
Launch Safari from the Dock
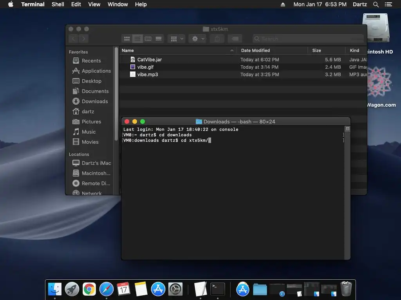107,289
